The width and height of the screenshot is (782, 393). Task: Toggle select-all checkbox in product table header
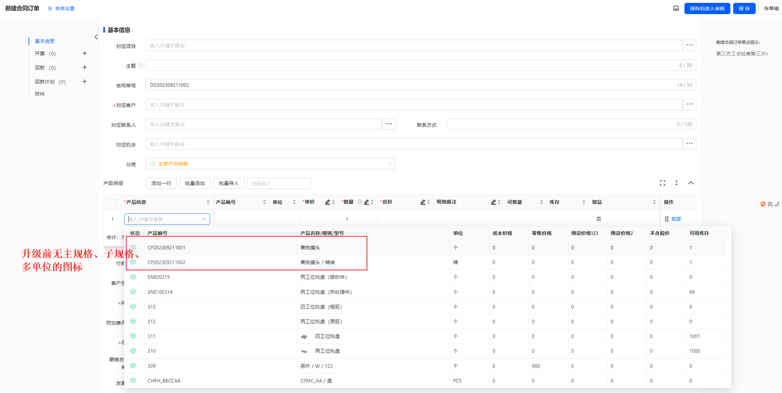(112, 202)
